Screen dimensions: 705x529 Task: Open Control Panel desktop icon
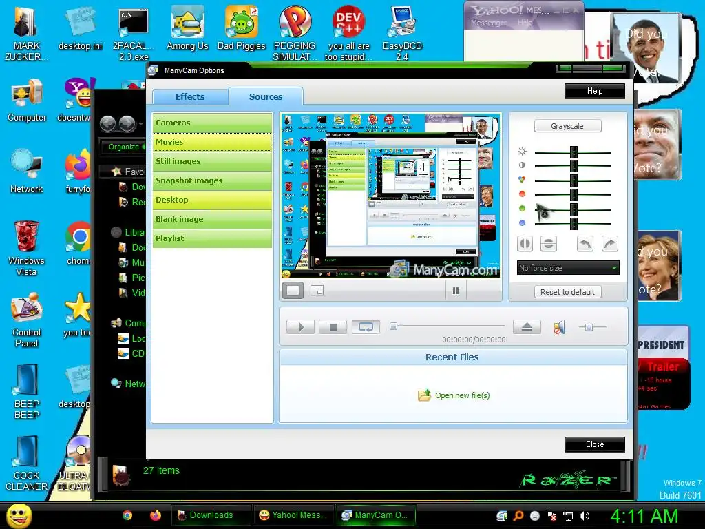tap(27, 320)
